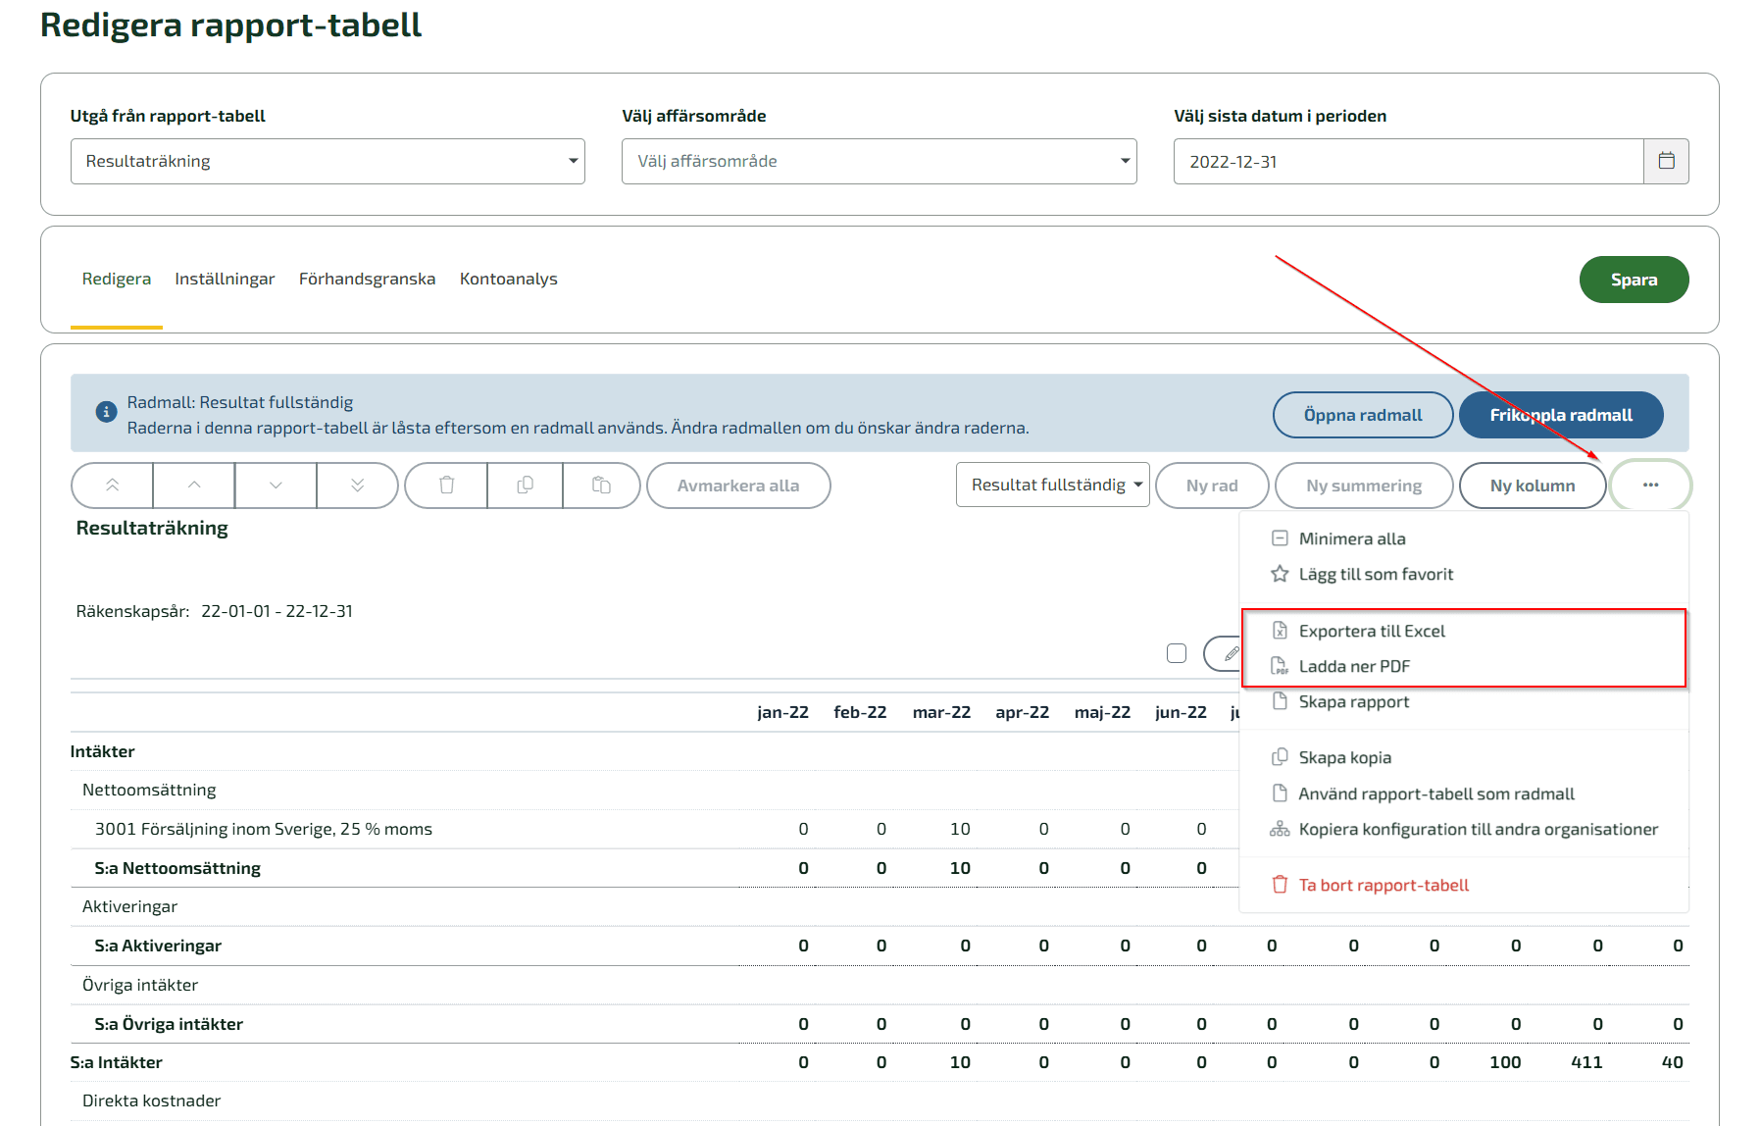The image size is (1761, 1126).
Task: Click the Ny summering button
Action: 1364,486
